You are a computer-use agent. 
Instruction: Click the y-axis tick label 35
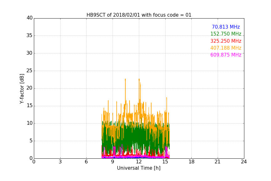(29, 36)
